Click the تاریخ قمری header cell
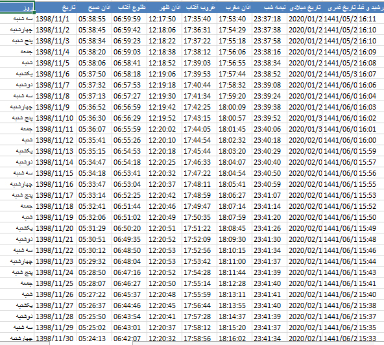384x345 pixels. [x=339, y=7]
